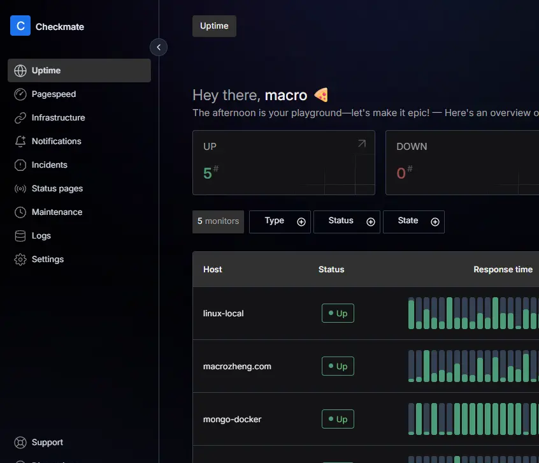The image size is (539, 463).
Task: Click the Infrastructure link icon
Action: point(20,118)
